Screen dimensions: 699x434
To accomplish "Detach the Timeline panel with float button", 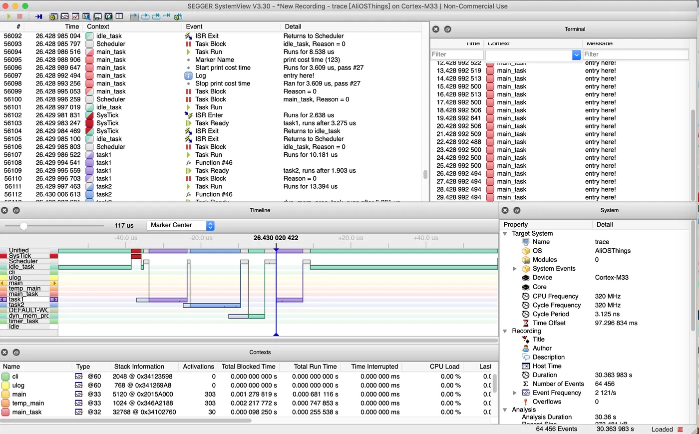I will (x=16, y=210).
